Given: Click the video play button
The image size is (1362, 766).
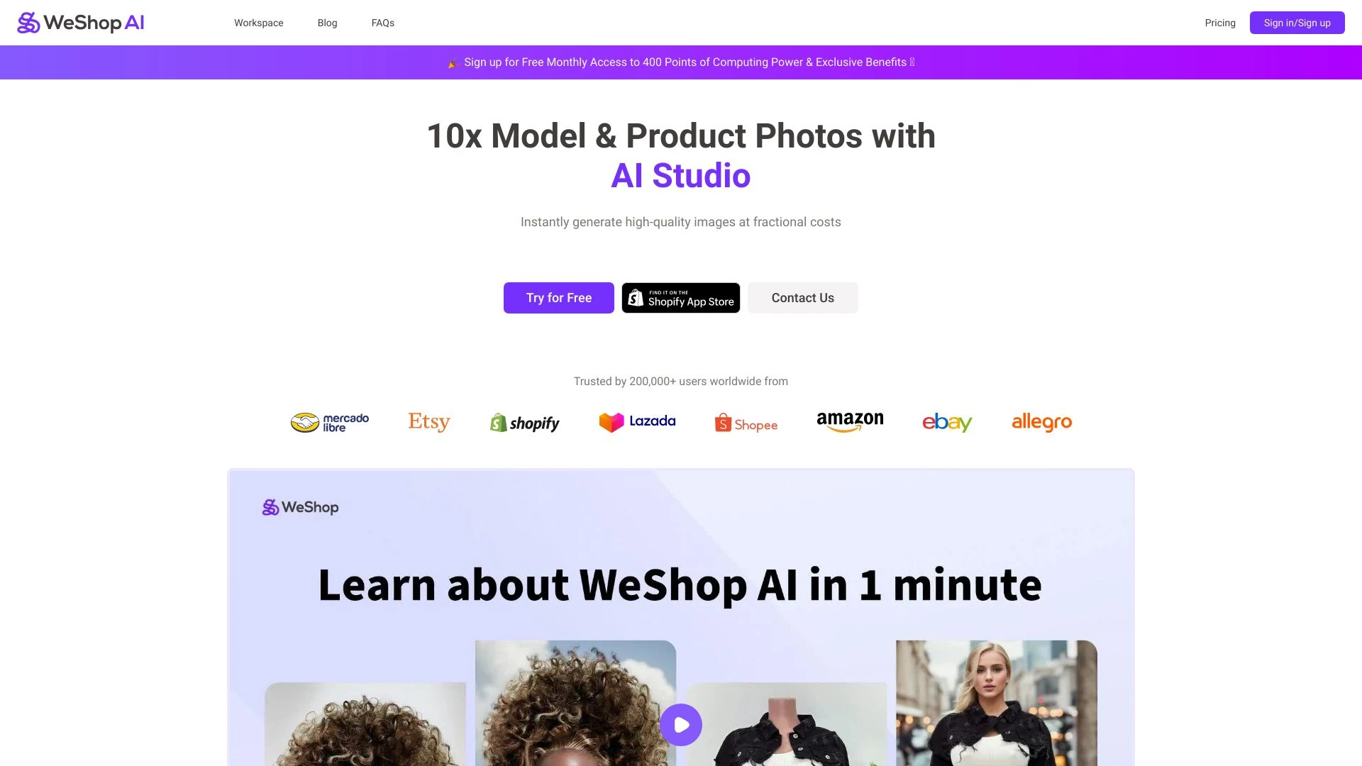Looking at the screenshot, I should click(681, 725).
